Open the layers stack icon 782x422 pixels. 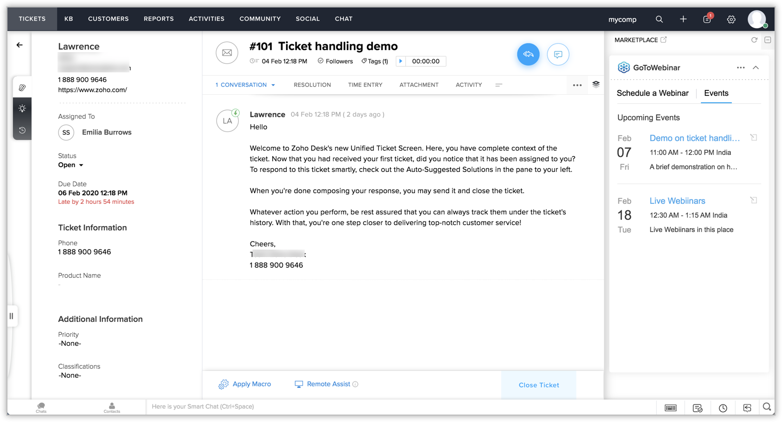pyautogui.click(x=596, y=84)
